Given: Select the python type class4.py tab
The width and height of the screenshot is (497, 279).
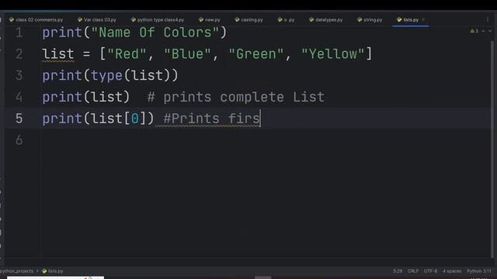Looking at the screenshot, I should click(x=158, y=19).
